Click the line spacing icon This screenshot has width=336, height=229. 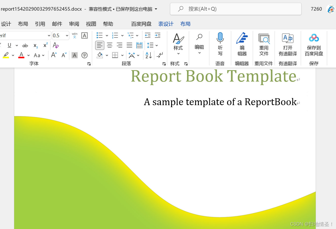[150, 45]
